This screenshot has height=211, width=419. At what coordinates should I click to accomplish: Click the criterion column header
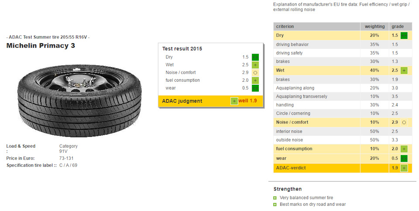click(317, 27)
